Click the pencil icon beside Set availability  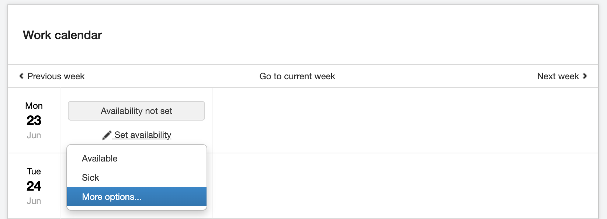click(107, 135)
